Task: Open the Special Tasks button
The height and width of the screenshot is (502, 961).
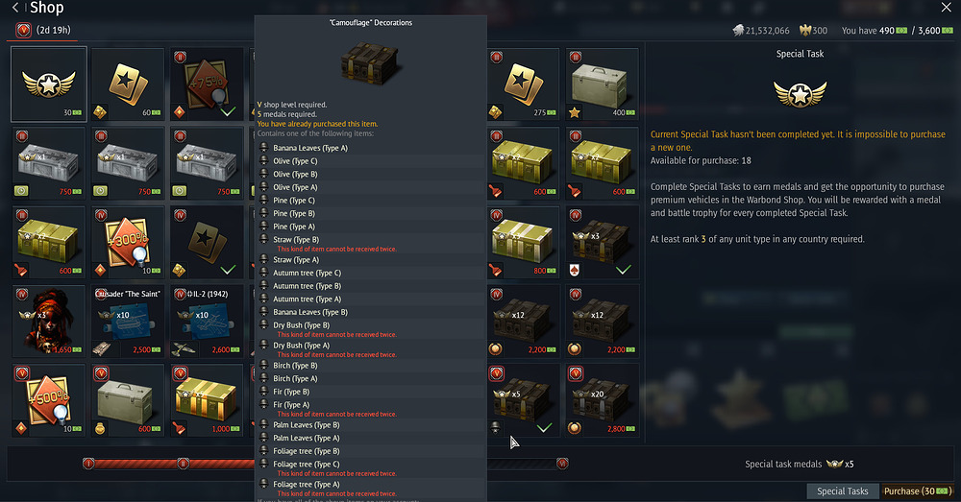Action: coord(842,491)
